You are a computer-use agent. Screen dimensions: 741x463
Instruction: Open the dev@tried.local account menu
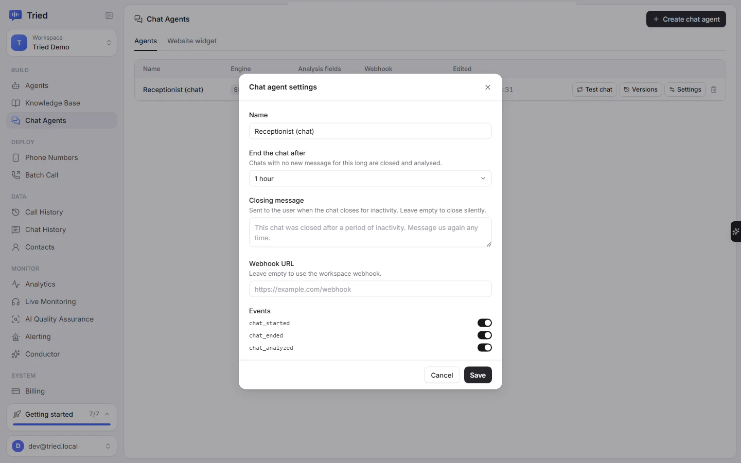coord(62,447)
